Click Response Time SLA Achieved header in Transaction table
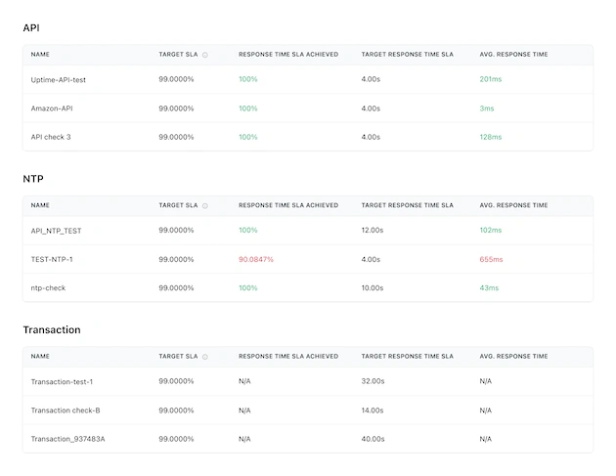The image size is (616, 476). pos(288,357)
